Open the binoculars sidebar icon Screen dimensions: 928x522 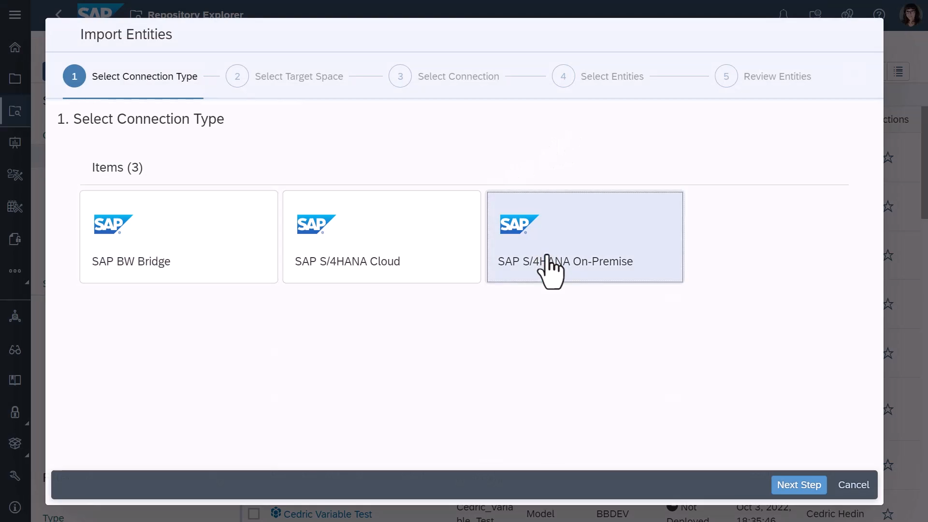point(15,349)
